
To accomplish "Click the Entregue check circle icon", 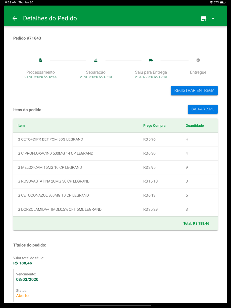I will tap(198, 60).
